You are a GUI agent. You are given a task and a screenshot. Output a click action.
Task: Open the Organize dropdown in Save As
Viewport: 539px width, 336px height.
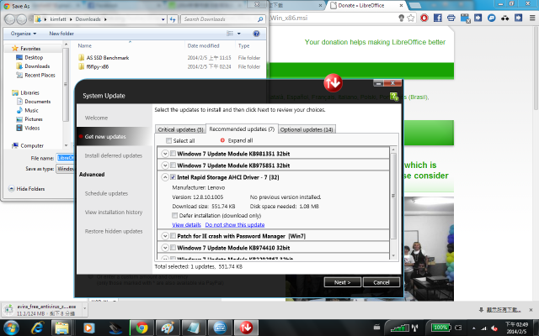coord(24,34)
